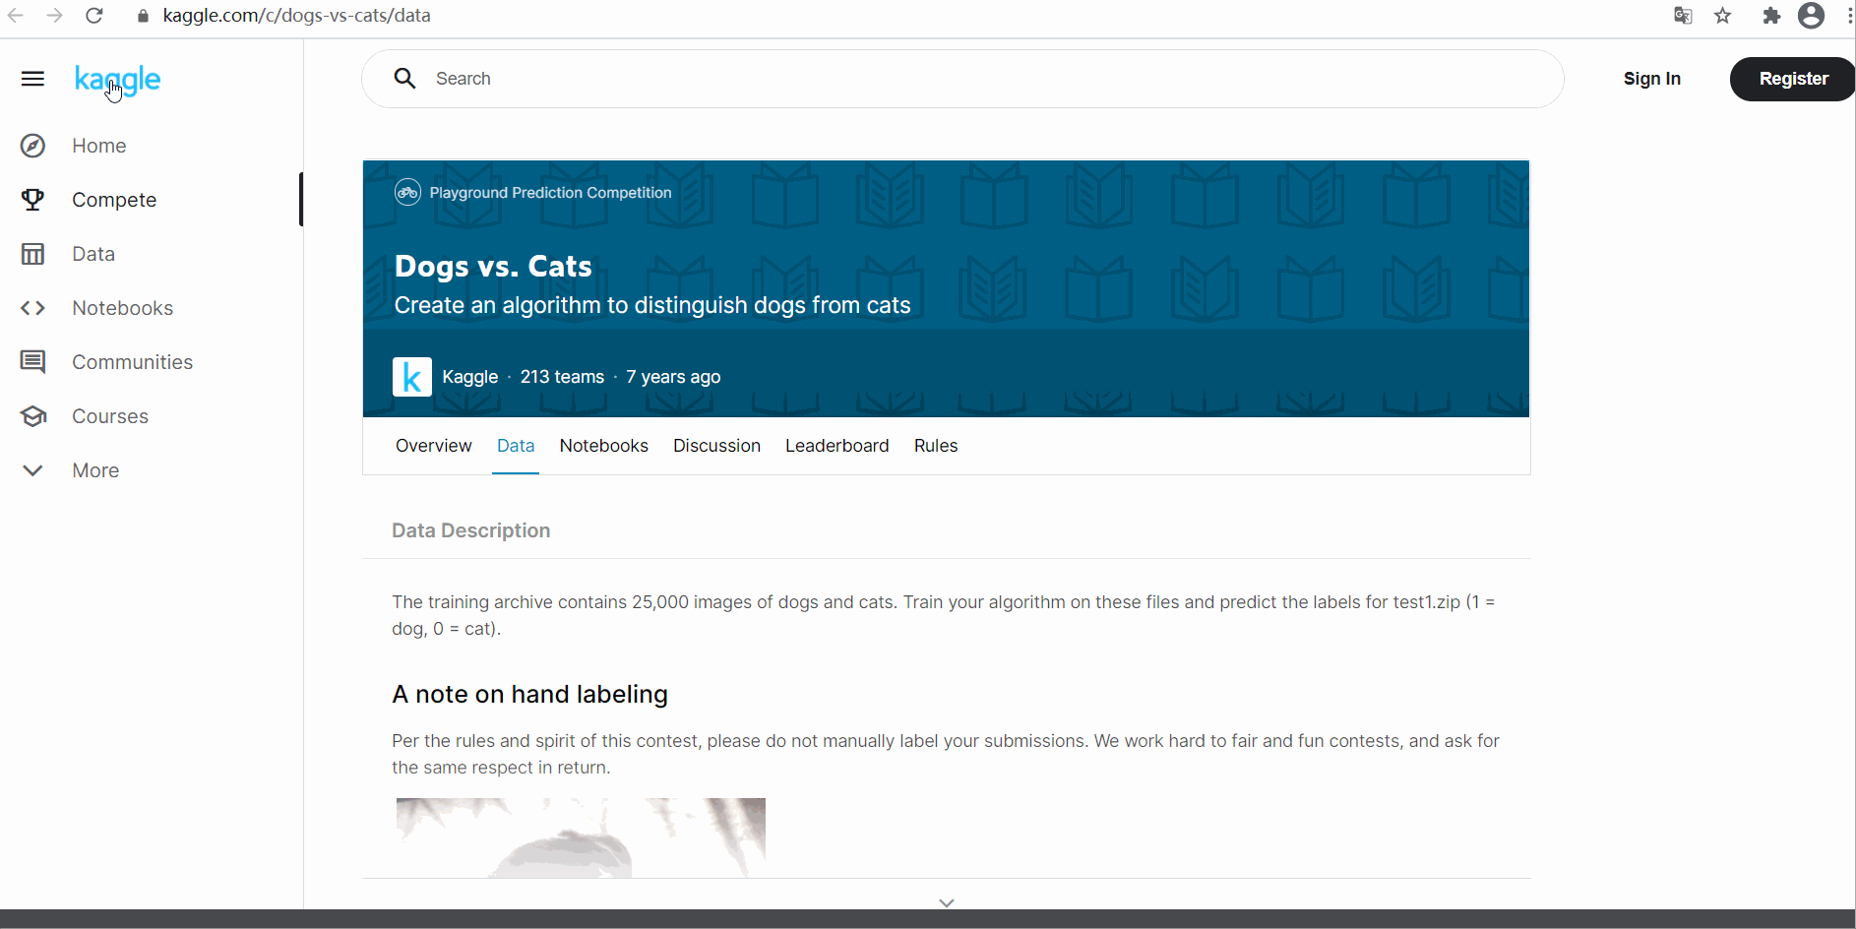Expand the data description with bottom chevron
This screenshot has width=1856, height=929.
(x=946, y=902)
